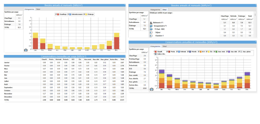Switch to the Détail tab in left Besoins panel
The height and width of the screenshot is (124, 260).
[38, 9]
